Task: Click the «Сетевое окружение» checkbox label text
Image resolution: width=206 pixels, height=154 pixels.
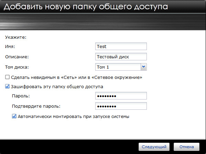Action: 77,77
